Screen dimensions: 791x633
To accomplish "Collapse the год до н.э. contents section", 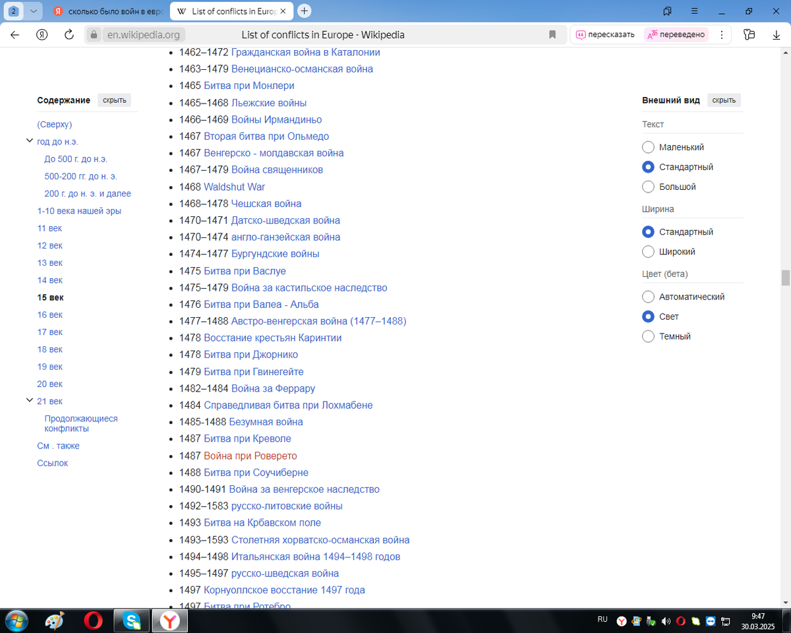I will coord(29,141).
